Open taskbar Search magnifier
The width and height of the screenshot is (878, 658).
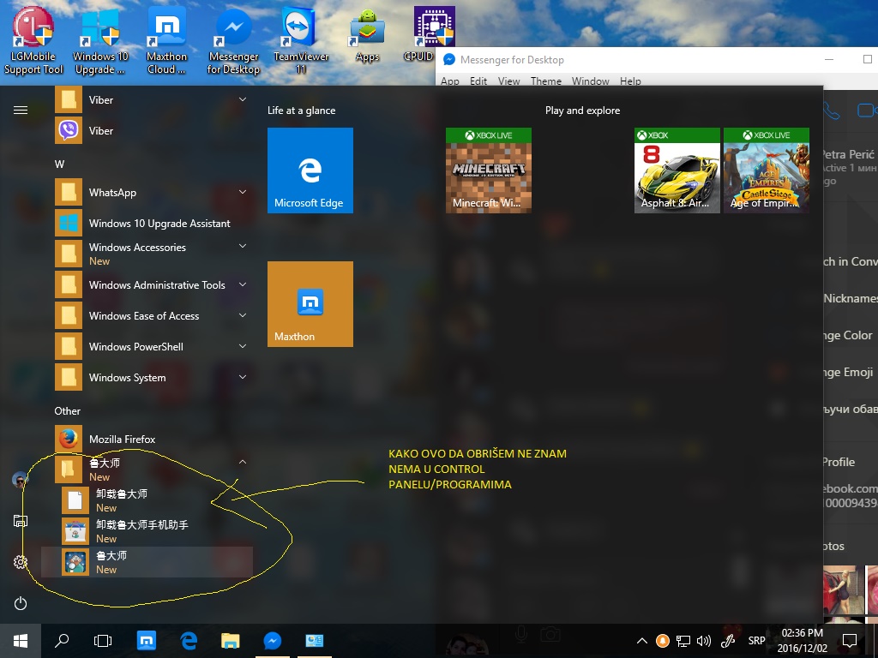pyautogui.click(x=62, y=641)
